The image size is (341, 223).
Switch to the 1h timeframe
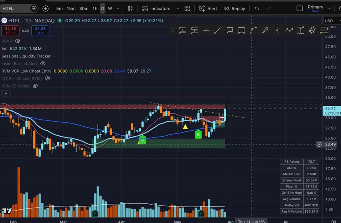[95, 8]
